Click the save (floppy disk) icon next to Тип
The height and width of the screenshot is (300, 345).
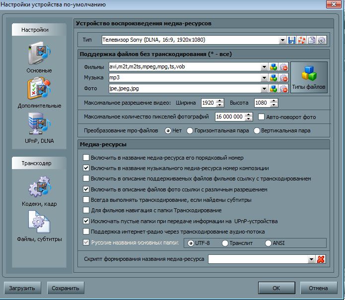[292, 40]
